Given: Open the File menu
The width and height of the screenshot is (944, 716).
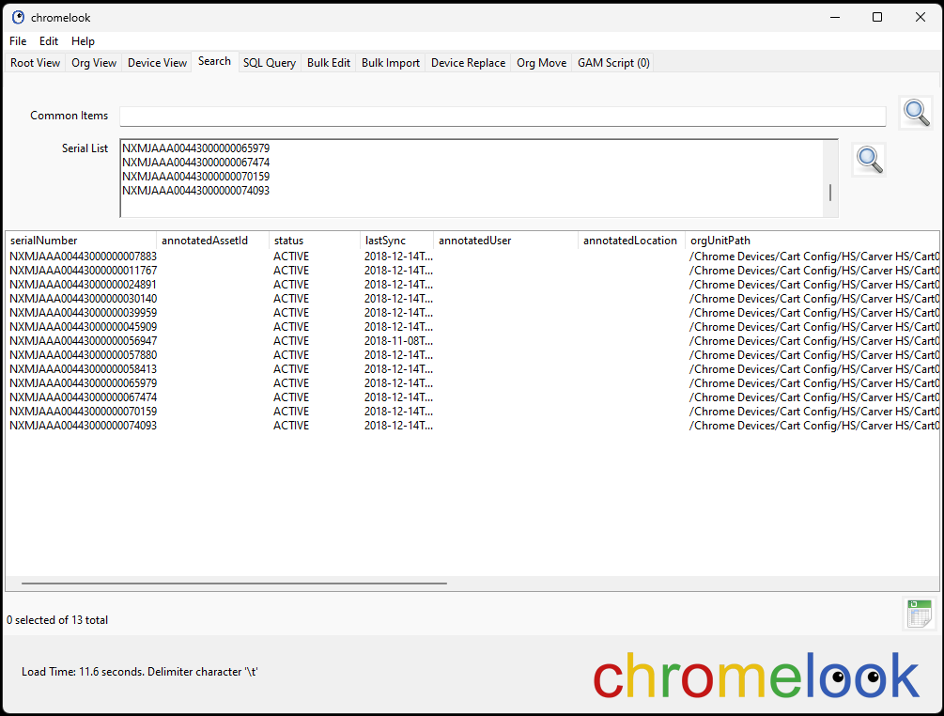Looking at the screenshot, I should [17, 40].
